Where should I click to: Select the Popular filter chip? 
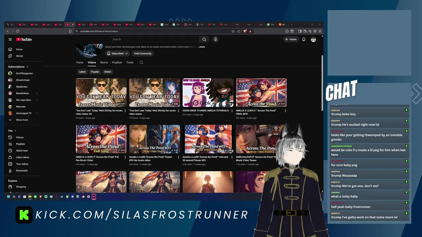(95, 72)
